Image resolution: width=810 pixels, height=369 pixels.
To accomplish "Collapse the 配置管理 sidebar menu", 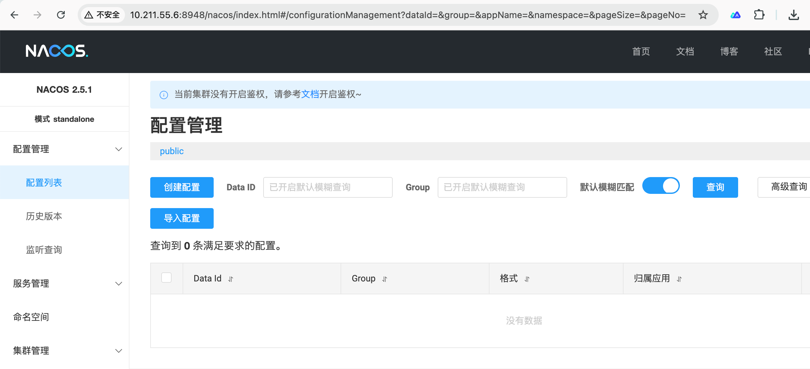I will coord(118,149).
